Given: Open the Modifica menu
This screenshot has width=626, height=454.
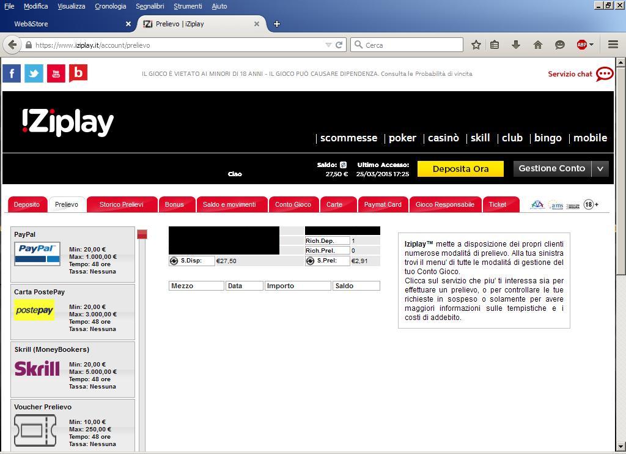Looking at the screenshot, I should [x=36, y=6].
